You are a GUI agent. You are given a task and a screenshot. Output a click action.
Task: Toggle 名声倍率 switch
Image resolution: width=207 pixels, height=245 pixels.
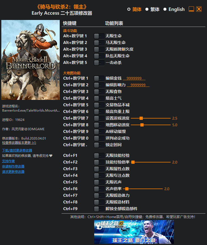pyautogui.click(x=99, y=189)
